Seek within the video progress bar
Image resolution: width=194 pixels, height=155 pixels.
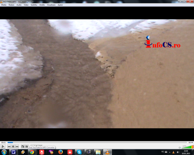(97, 142)
